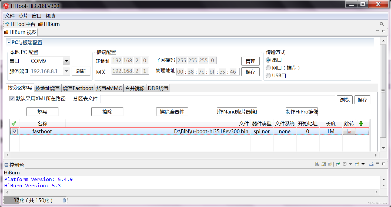Select the 按分区烧写 tab

tap(20, 88)
